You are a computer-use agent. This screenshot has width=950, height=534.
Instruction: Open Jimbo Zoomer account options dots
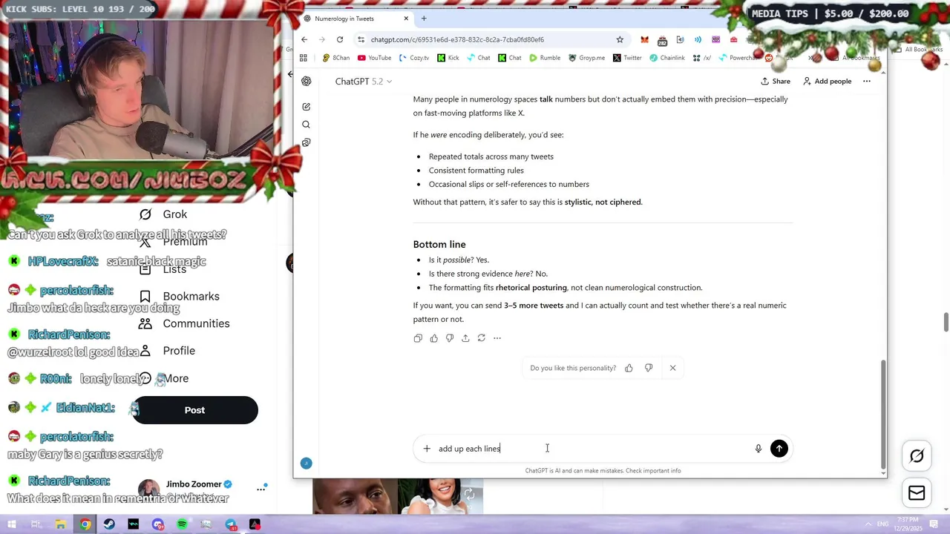[x=261, y=489]
